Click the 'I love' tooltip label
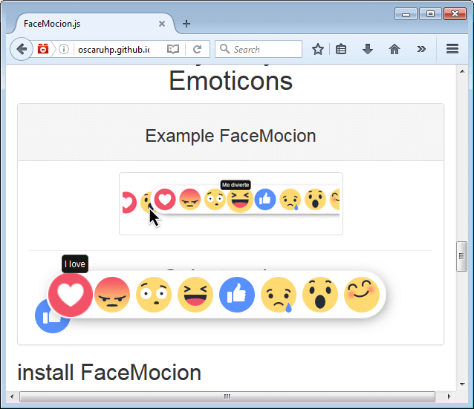 coord(75,264)
